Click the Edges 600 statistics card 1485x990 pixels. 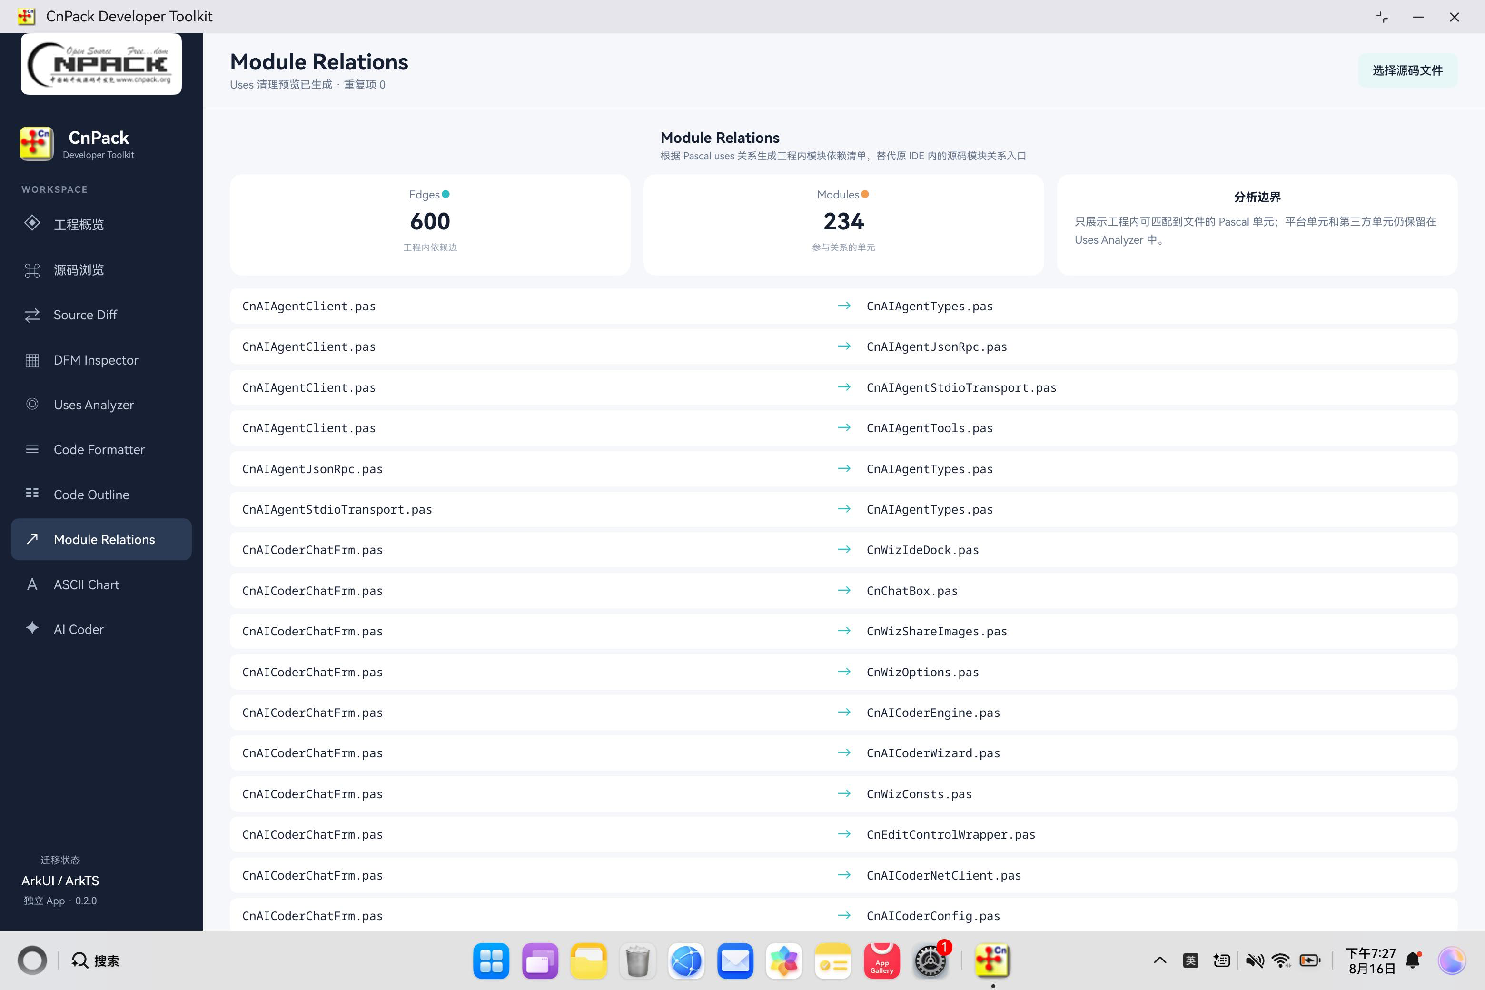[430, 225]
